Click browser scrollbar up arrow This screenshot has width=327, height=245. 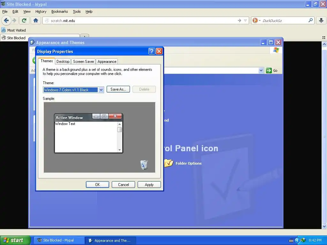324,44
